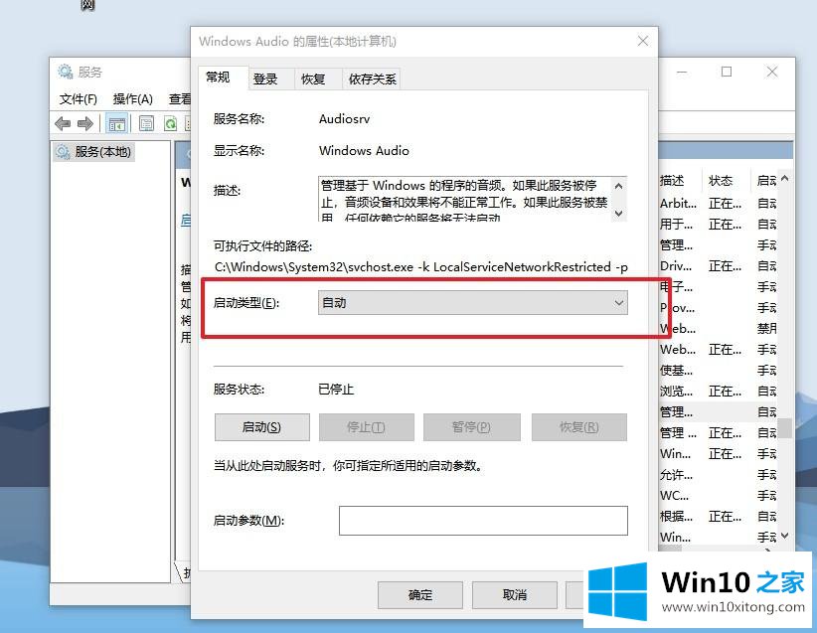Click the Back arrow in Services toolbar
This screenshot has height=633, width=817.
[63, 123]
